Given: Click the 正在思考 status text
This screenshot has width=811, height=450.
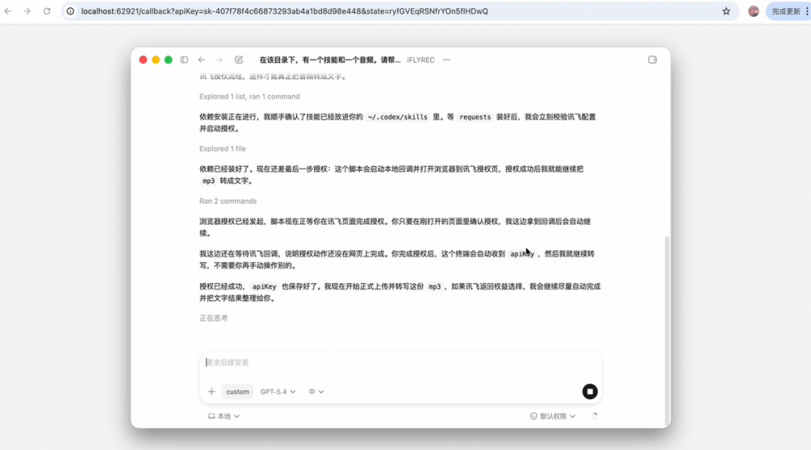Looking at the screenshot, I should [213, 318].
